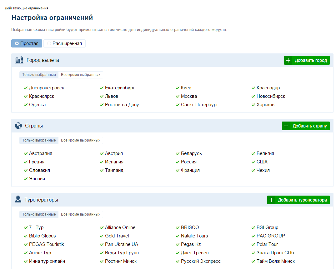
Task: Select city Новосибирск
Action: 271,97
